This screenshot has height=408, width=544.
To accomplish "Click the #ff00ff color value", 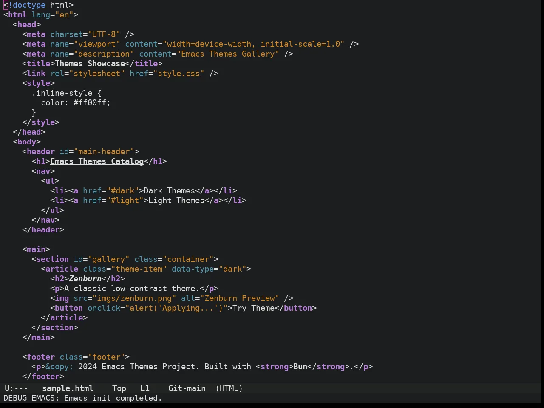I will click(90, 102).
